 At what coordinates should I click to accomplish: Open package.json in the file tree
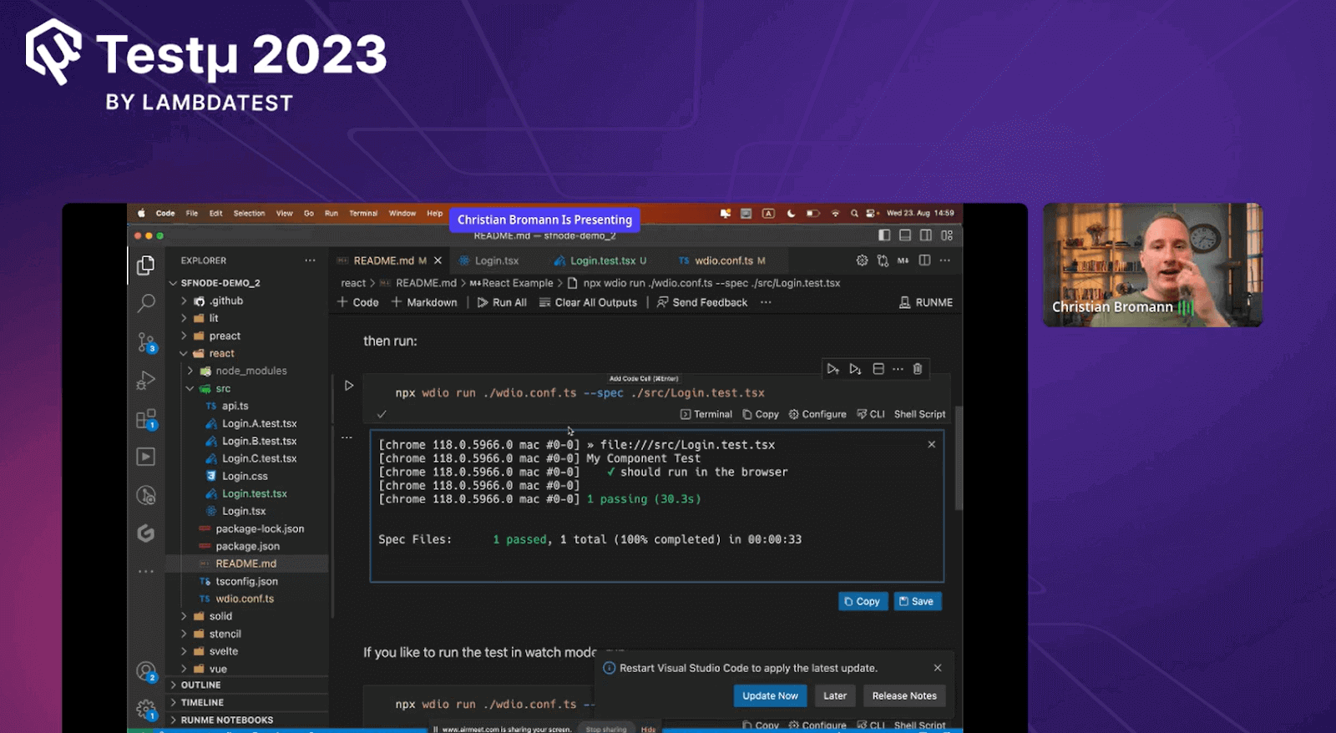pos(247,546)
